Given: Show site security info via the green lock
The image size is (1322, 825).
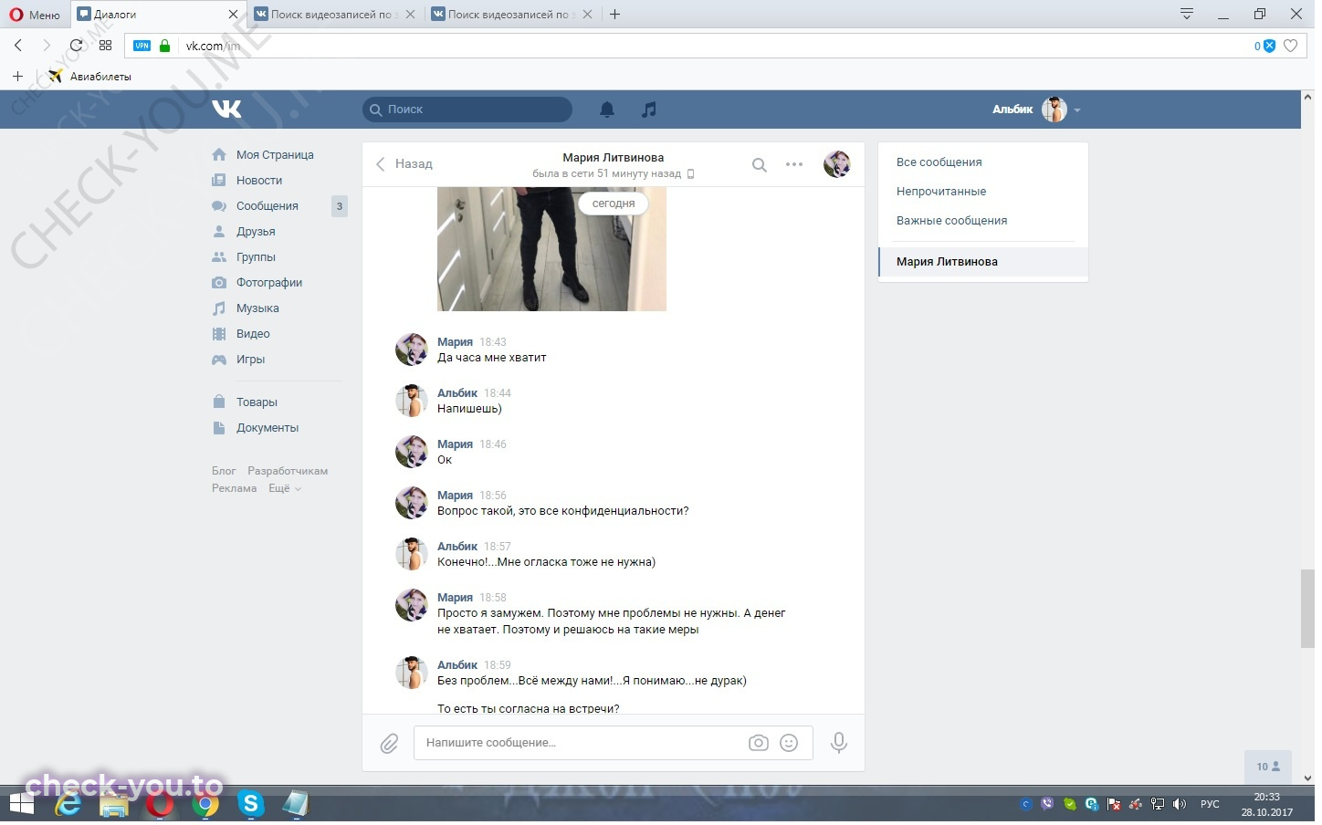Looking at the screenshot, I should (x=165, y=46).
